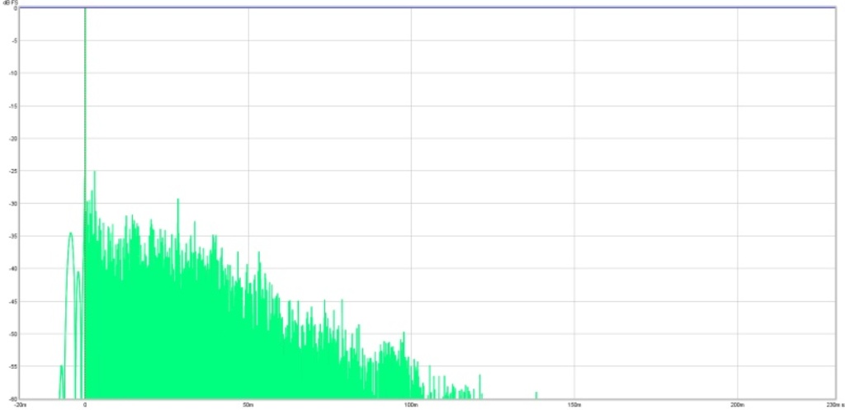Click the -60 label on vertical axis
Viewport: 845px width, 410px height.
[14, 398]
